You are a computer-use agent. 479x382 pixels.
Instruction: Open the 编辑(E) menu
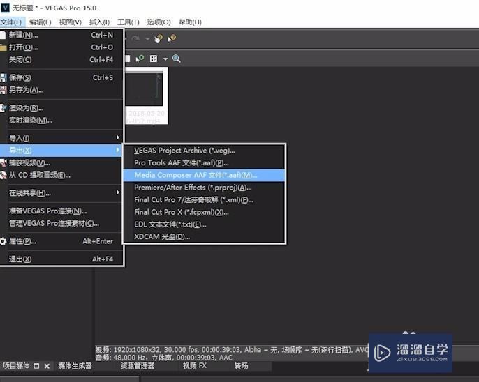40,22
